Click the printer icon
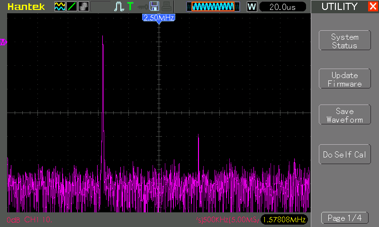This screenshot has height=227, width=379. pyautogui.click(x=166, y=7)
